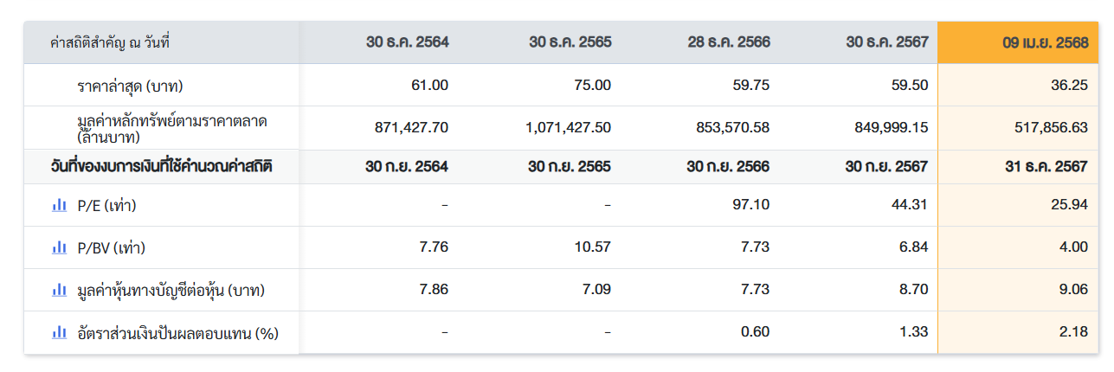Viewport: 1114px width, 372px height.
Task: Click the P/E (เท่า) row label
Action: [106, 206]
